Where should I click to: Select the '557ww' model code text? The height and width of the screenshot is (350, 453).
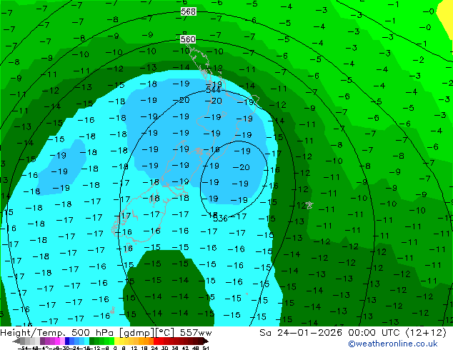pos(196,333)
